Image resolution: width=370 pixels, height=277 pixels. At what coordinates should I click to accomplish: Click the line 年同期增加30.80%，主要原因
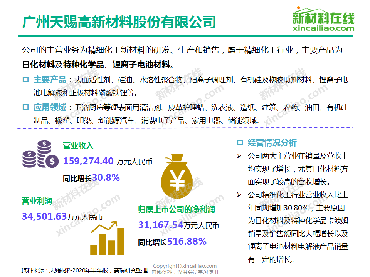point(296,208)
